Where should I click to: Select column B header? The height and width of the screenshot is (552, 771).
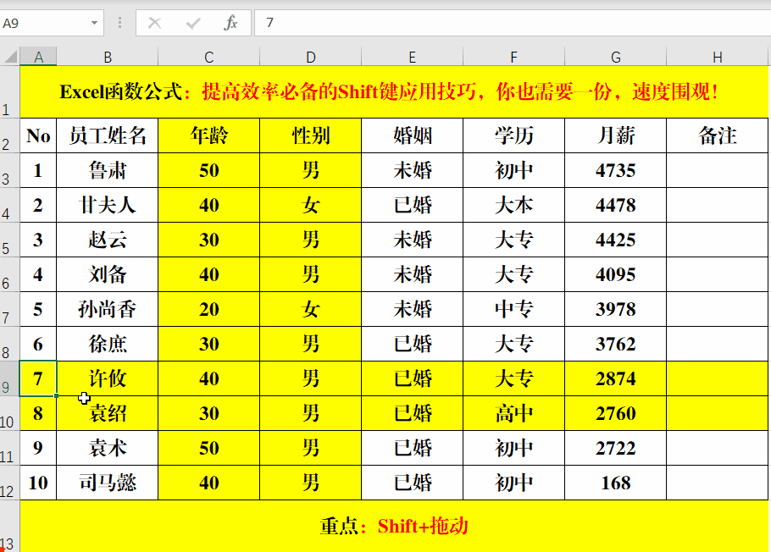[x=108, y=57]
